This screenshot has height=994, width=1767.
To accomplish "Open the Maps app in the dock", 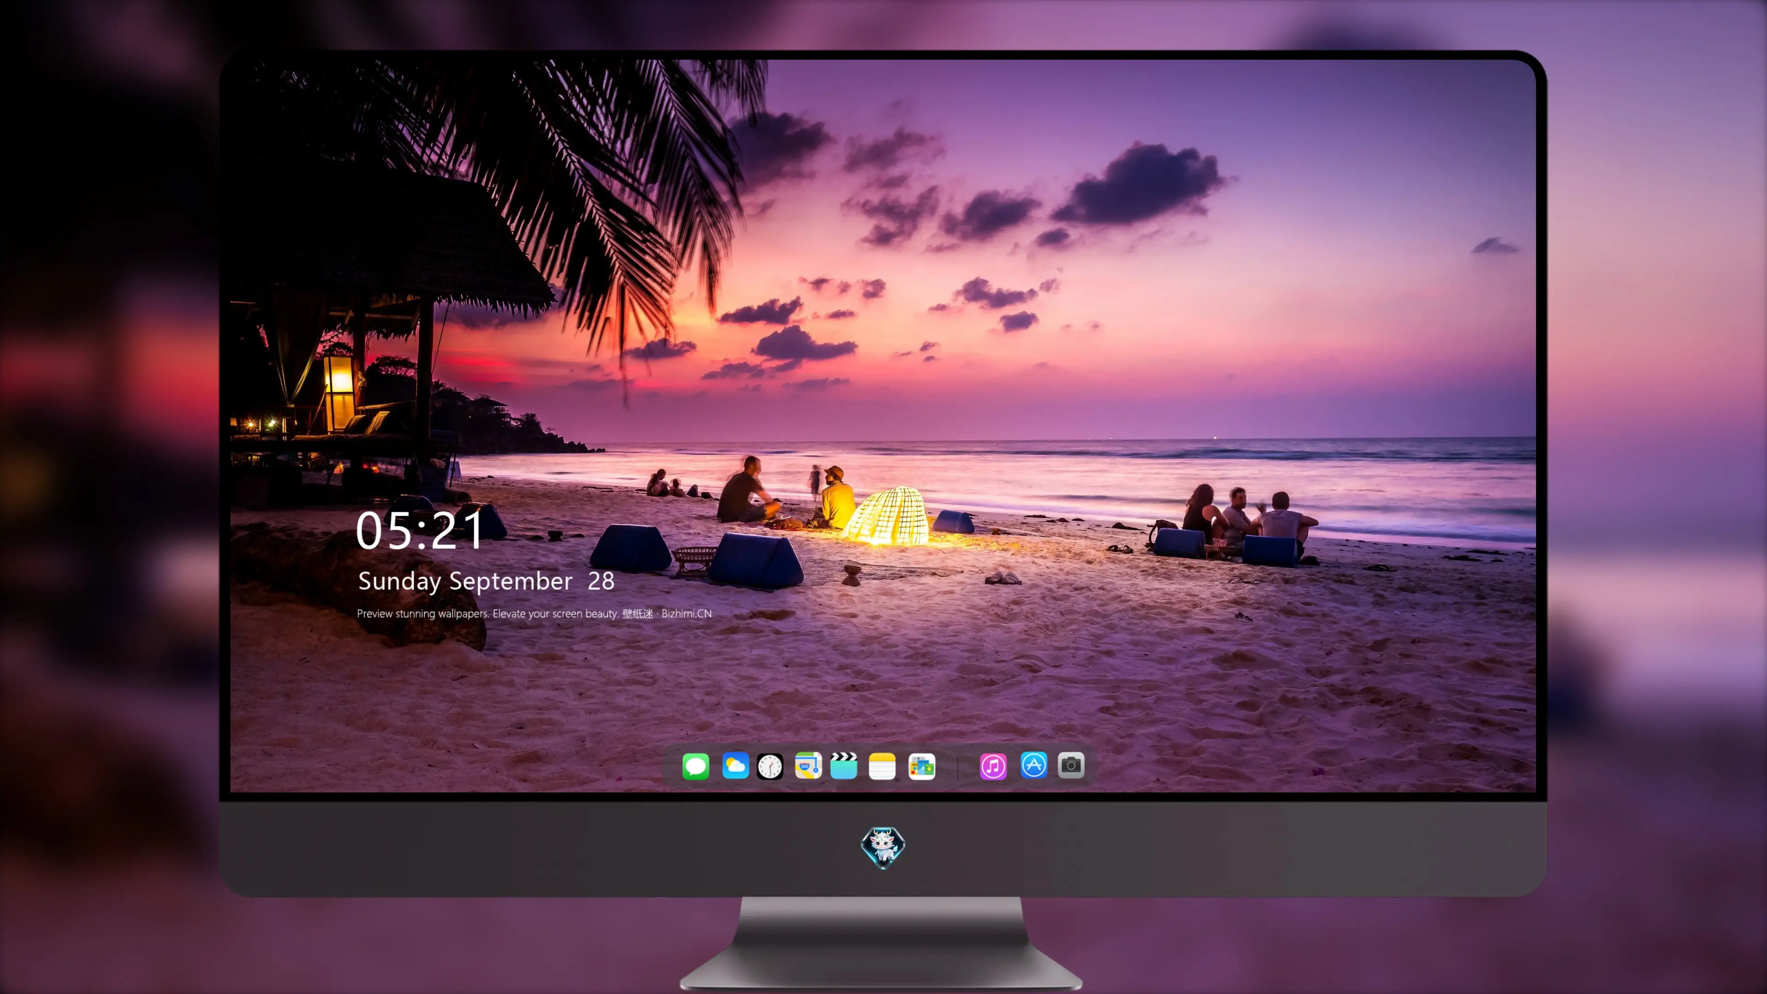I will (808, 766).
